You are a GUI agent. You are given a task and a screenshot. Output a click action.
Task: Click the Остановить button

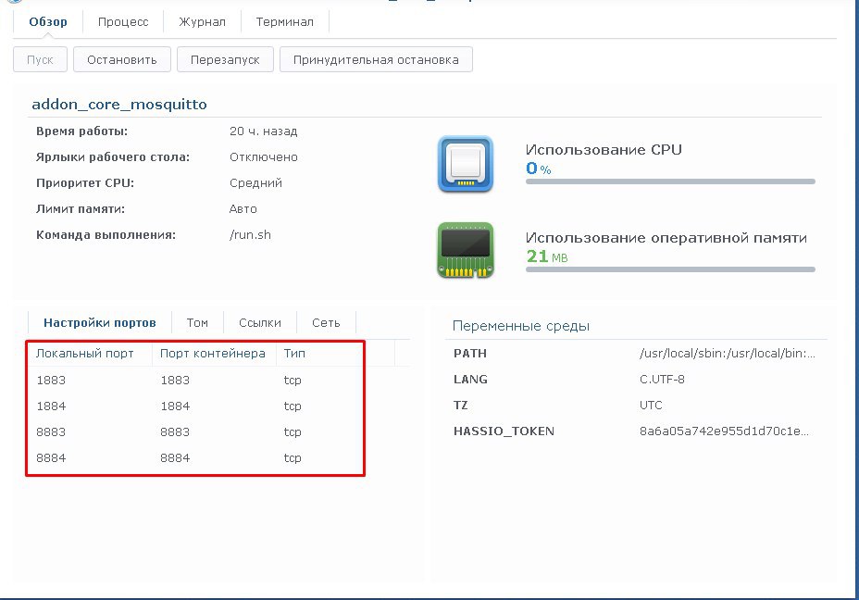tap(122, 60)
